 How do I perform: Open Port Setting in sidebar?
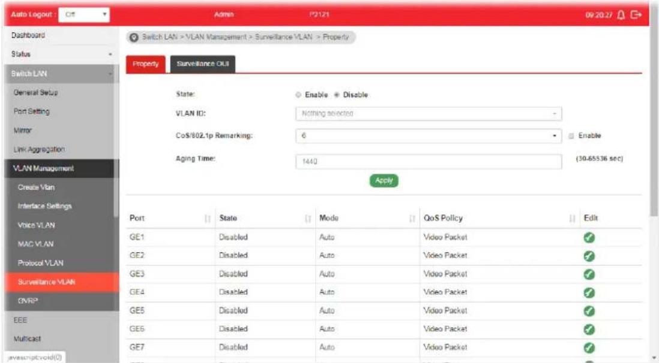32,111
